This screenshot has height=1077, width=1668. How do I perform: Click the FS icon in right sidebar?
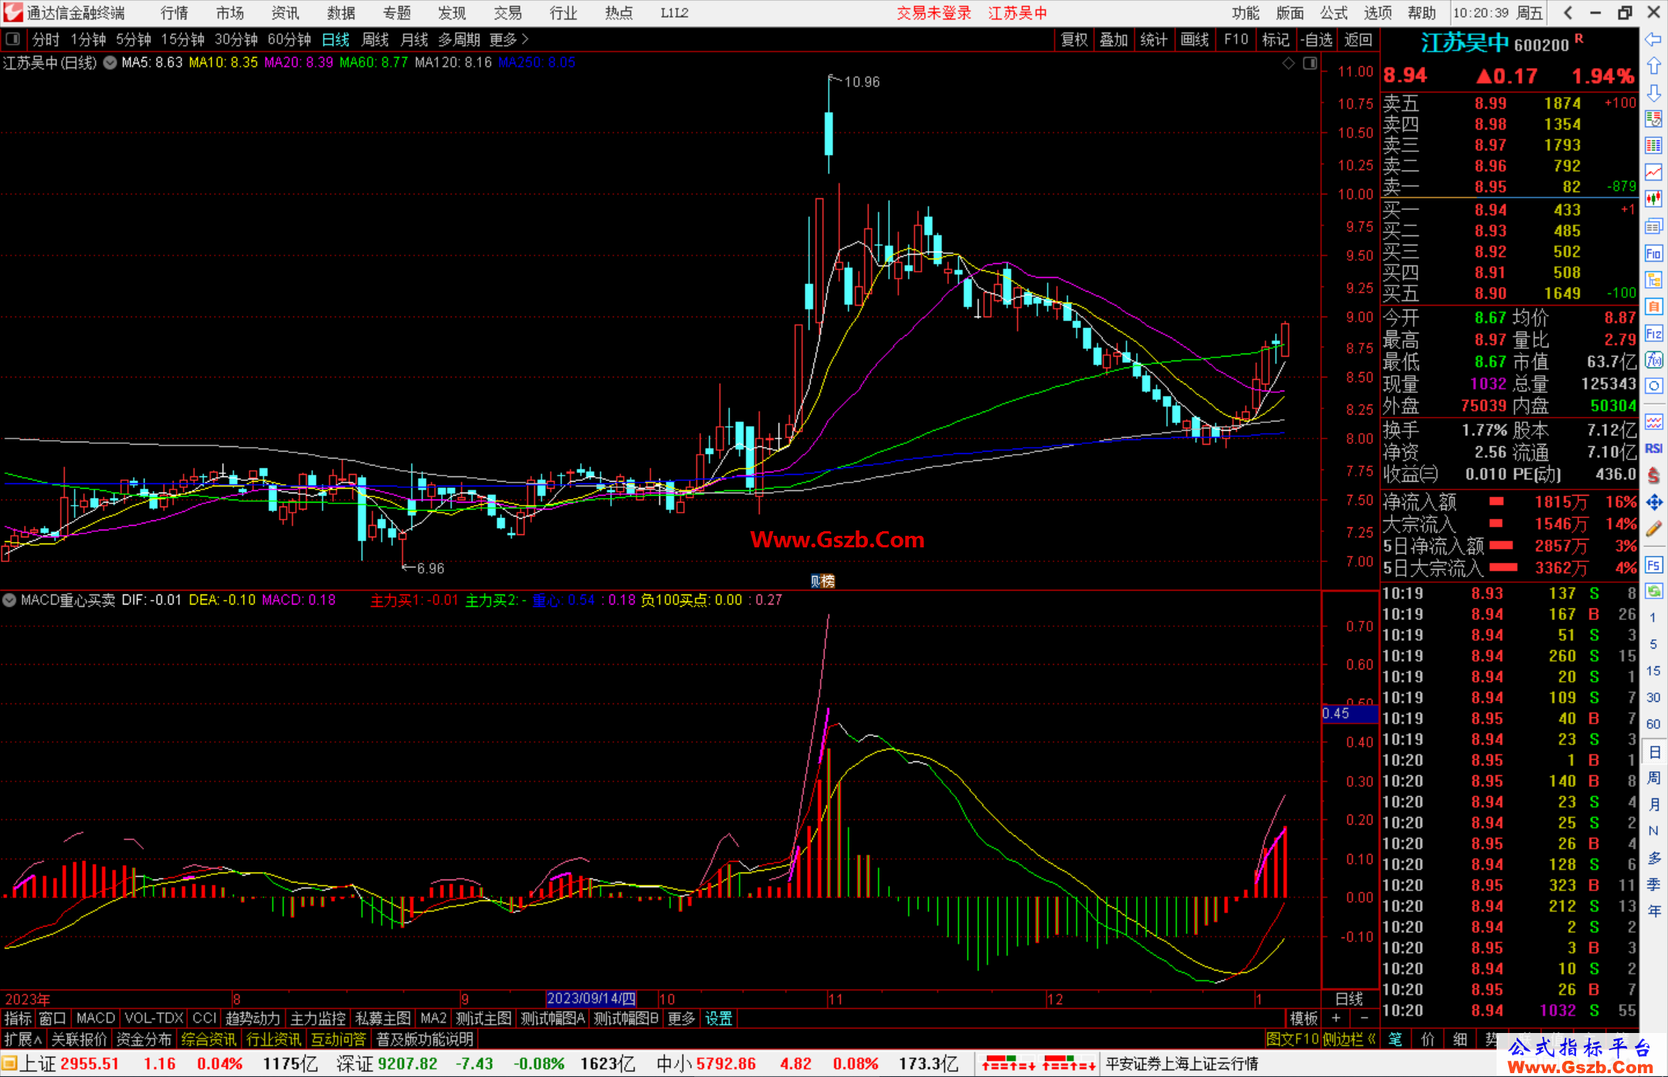(1653, 565)
